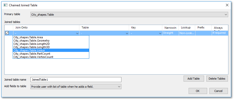Viewport: 234px width, 100px height.
Task: Expand the Table cell dropdown
Action: 127,34
